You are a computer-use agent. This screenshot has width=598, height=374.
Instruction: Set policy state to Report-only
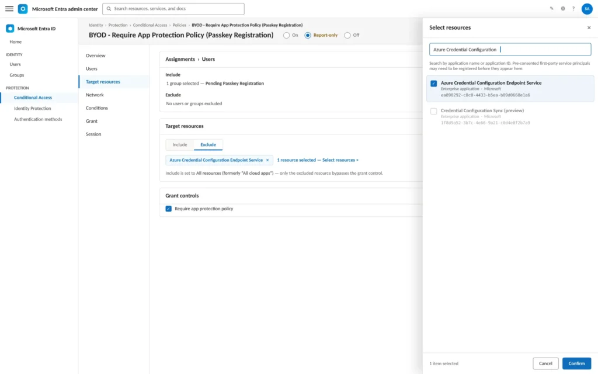point(307,35)
